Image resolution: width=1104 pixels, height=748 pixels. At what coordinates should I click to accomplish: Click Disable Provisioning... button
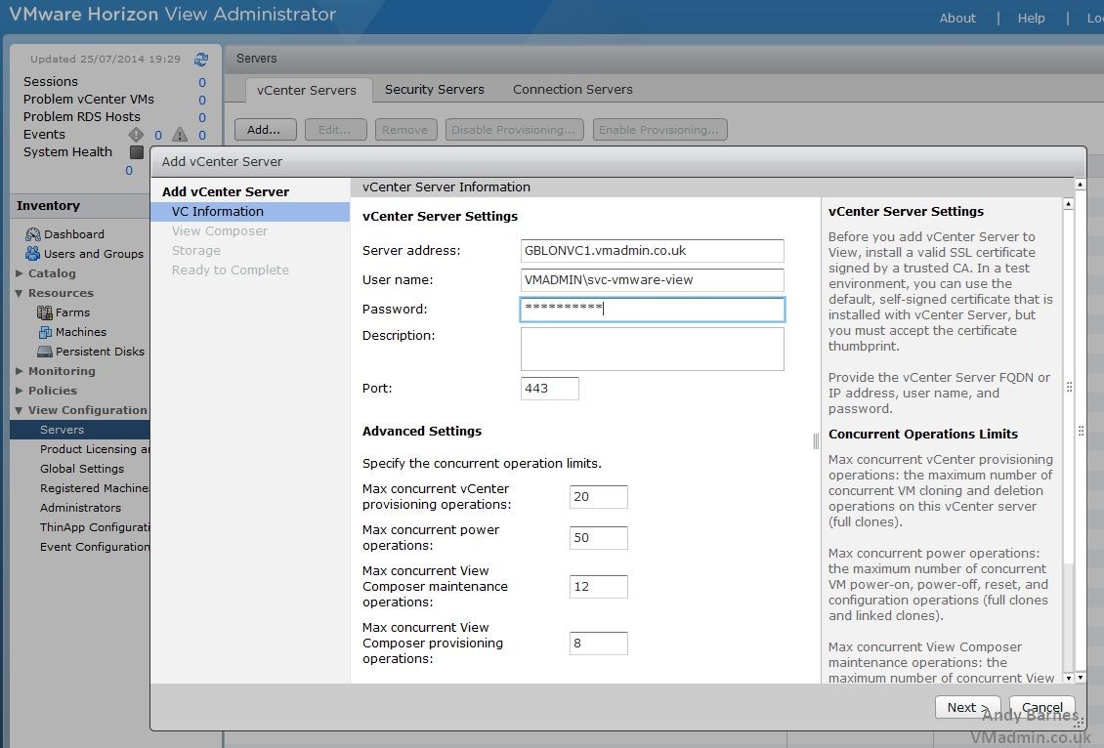(515, 130)
